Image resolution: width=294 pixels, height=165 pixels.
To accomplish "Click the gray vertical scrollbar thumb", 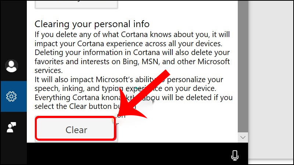I will click(243, 66).
